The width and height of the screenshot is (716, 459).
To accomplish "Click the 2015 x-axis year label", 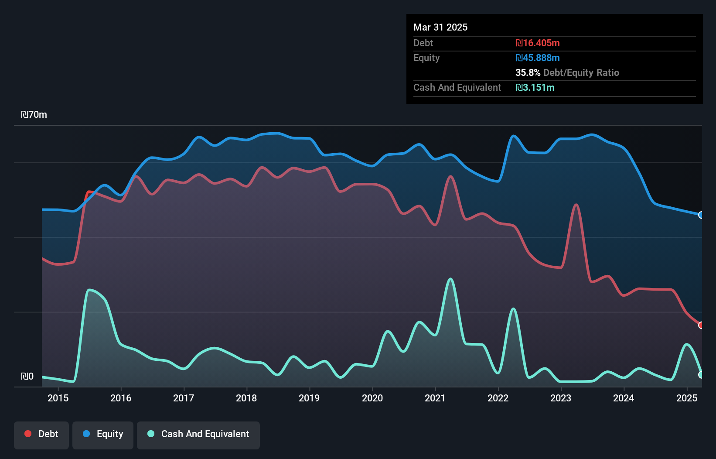I will 58,398.
